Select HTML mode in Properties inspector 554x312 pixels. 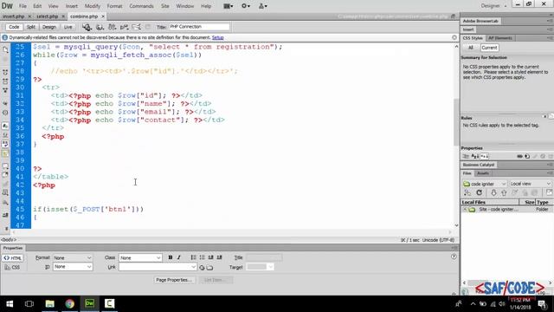coord(13,258)
